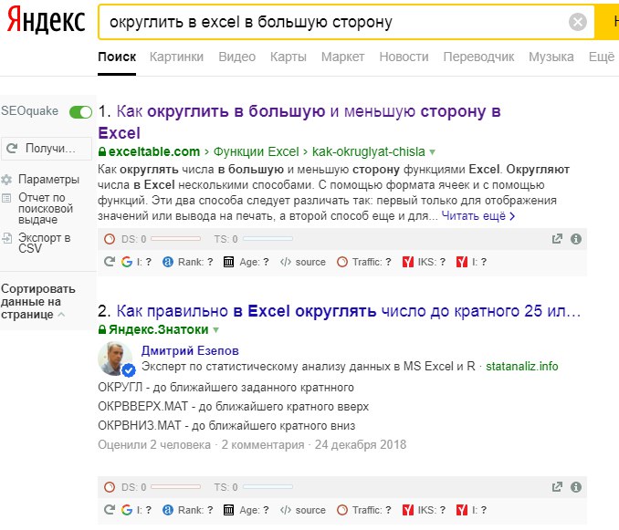Click the Яндекс.Знатоки source link
This screenshot has height=530, width=619.
pyautogui.click(x=158, y=329)
